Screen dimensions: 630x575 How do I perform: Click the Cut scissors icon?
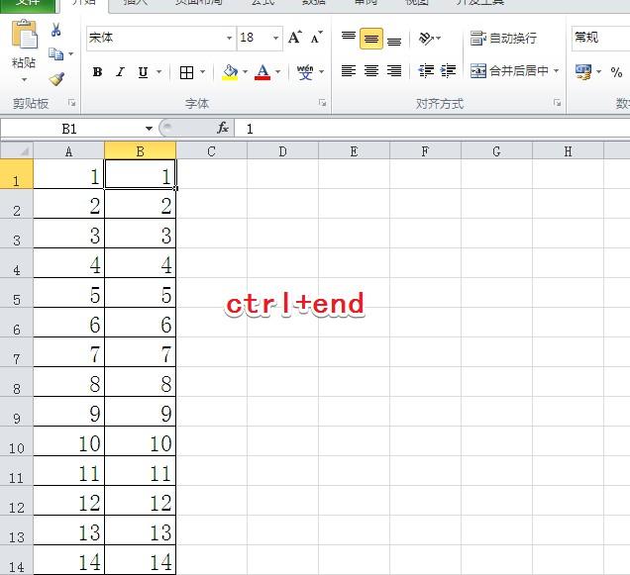[x=56, y=30]
